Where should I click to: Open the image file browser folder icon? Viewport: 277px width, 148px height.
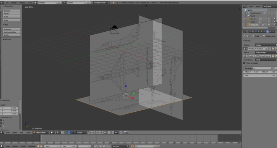[273, 56]
